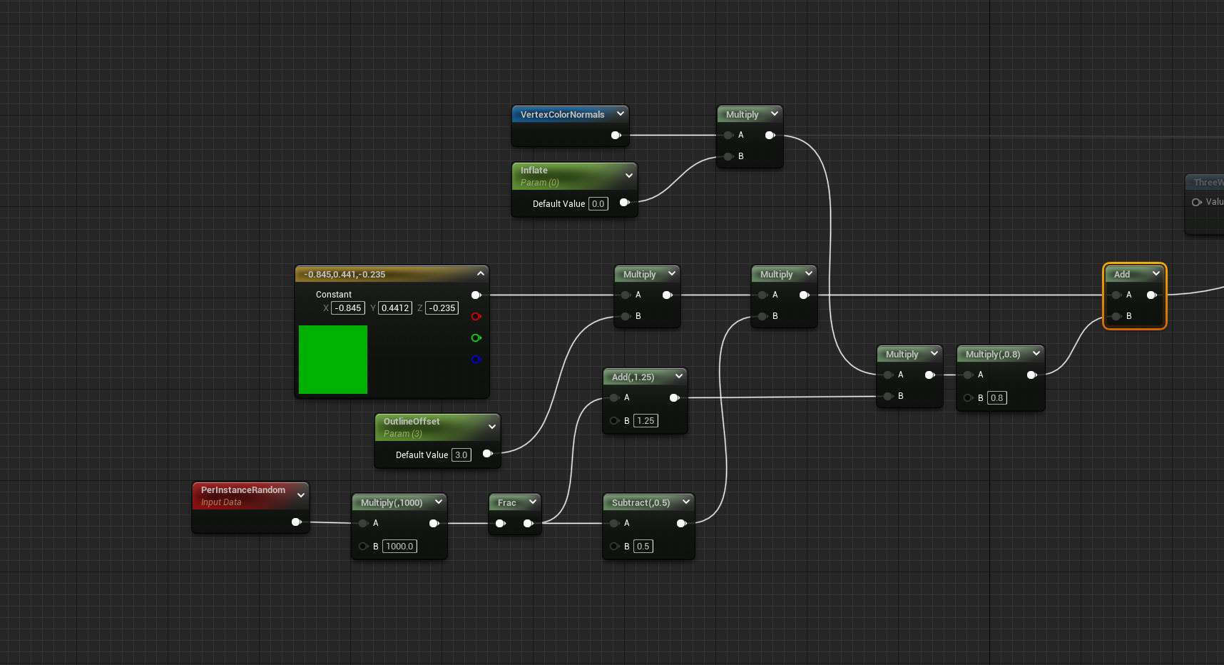Click the PerInstanceRandom output pin
The image size is (1224, 665).
point(296,522)
